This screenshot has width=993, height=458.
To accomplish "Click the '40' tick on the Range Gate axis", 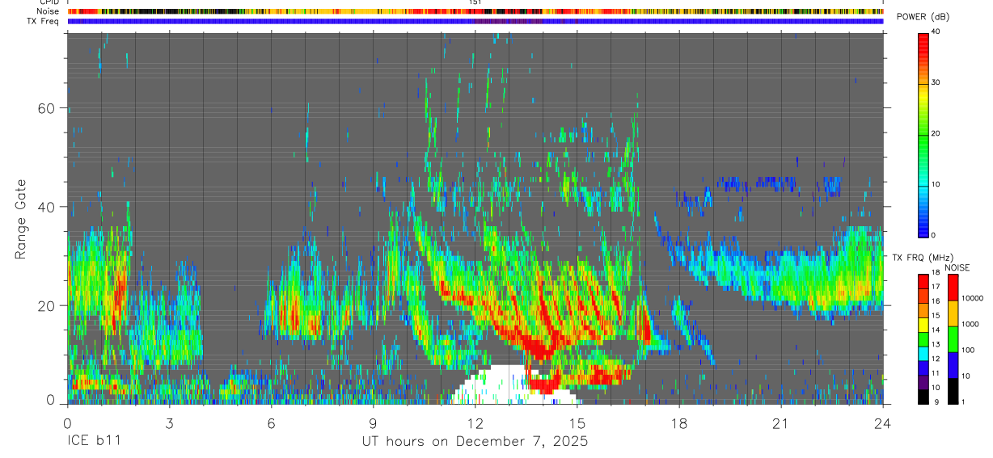I will point(45,207).
